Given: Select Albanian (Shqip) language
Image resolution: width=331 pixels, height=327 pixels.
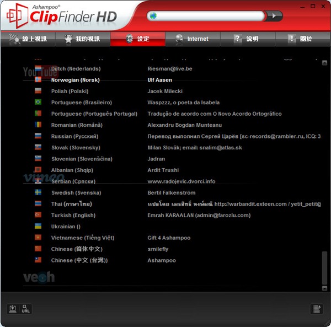Looking at the screenshot, I should point(72,170).
